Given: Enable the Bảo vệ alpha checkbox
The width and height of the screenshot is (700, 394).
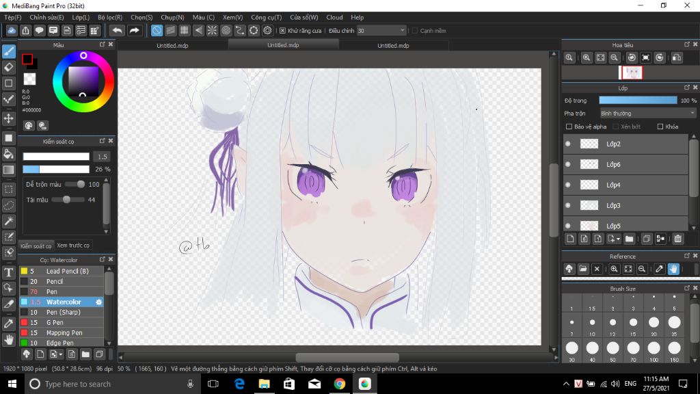Looking at the screenshot, I should [569, 127].
